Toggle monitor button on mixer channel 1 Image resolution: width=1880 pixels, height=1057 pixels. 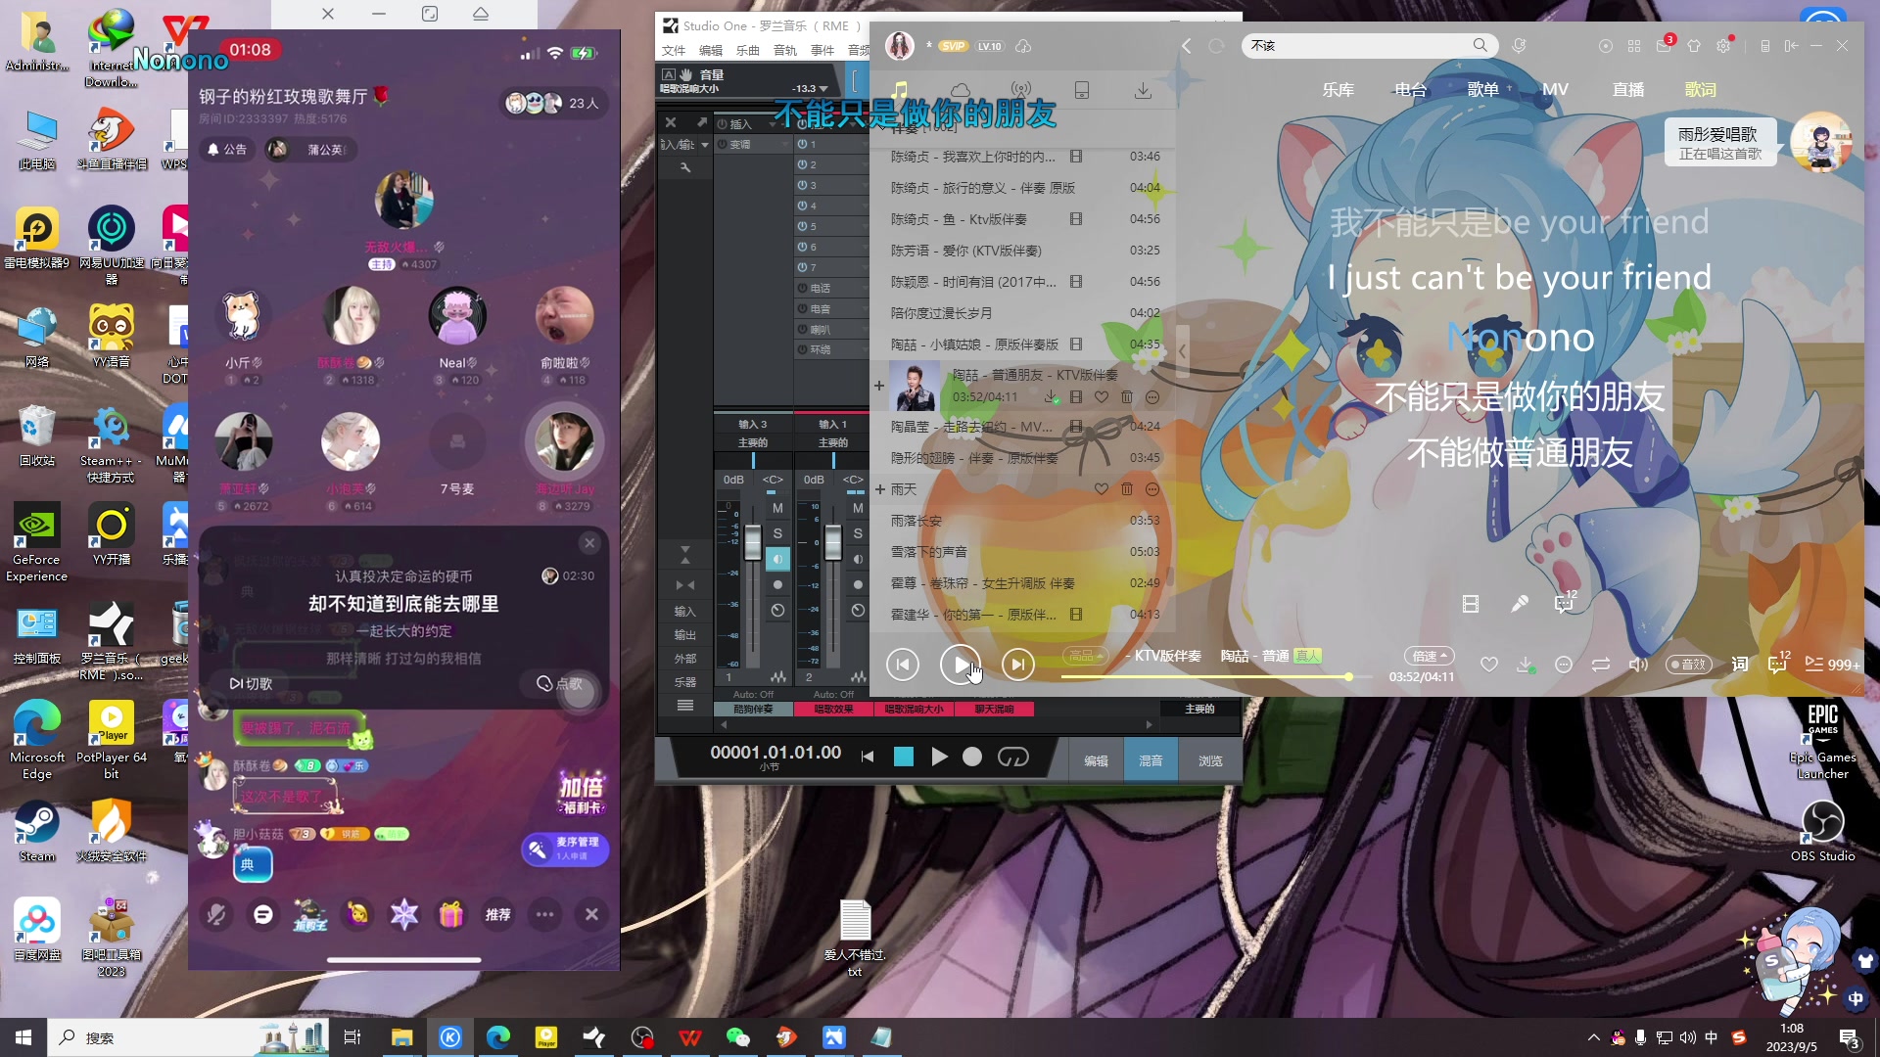pyautogui.click(x=777, y=559)
